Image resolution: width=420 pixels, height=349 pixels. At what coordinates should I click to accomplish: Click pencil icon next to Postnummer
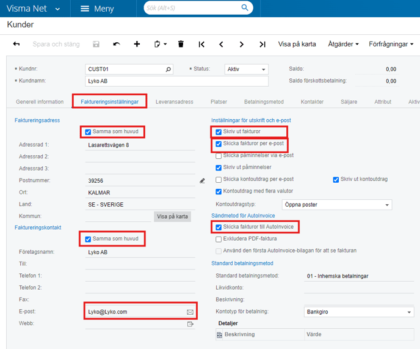[202, 181]
